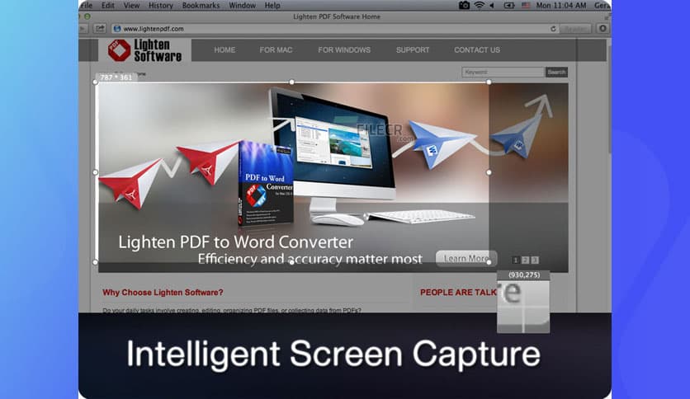690x399 pixels.
Task: Open the SUPPORT page
Action: [x=413, y=50]
